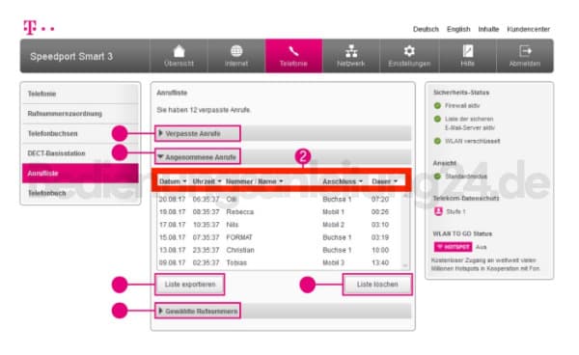The image size is (579, 355).
Task: Sort call list by Datum column
Action: tap(173, 181)
